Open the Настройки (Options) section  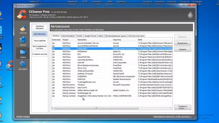23,65
